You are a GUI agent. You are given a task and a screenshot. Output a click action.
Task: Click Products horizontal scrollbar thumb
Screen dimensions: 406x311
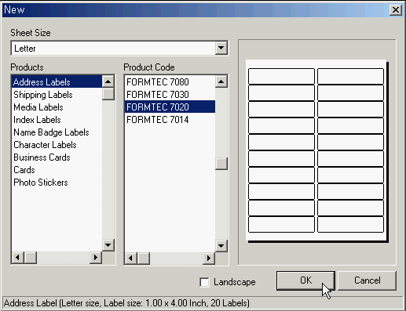click(31, 258)
